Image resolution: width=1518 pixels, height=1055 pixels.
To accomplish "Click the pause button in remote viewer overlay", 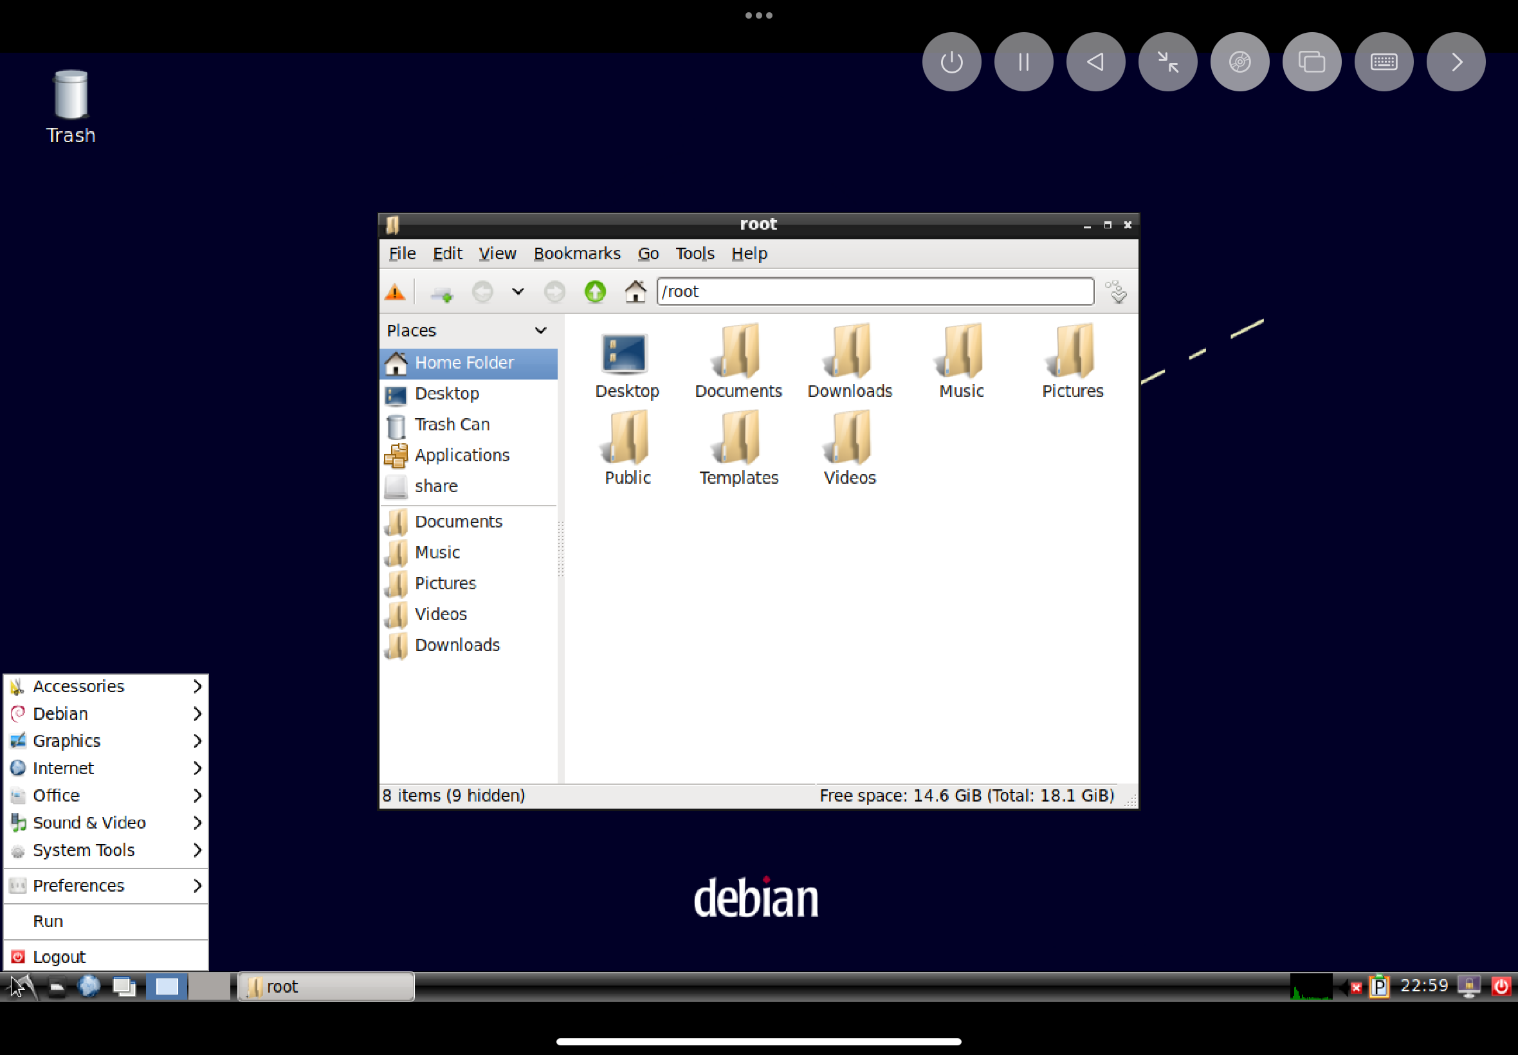I will click(x=1023, y=62).
